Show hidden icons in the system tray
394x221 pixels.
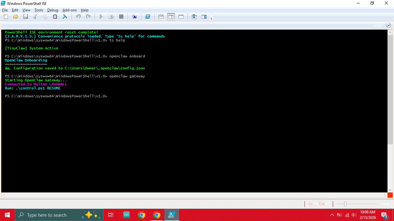[x=332, y=215]
